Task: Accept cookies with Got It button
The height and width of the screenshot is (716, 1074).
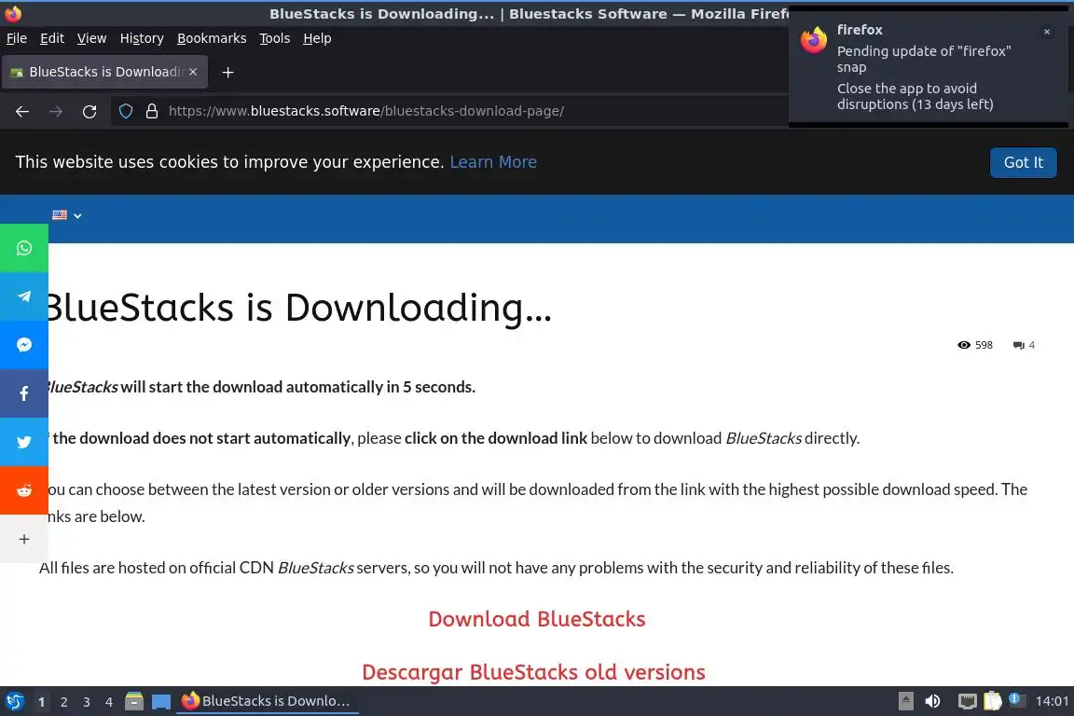Action: [x=1024, y=162]
